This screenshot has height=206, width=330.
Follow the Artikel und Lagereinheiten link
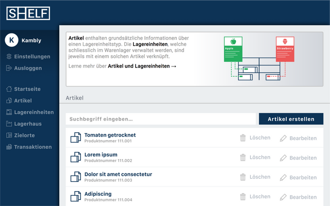click(142, 66)
